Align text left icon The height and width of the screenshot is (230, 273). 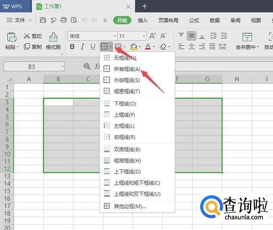coord(181,47)
